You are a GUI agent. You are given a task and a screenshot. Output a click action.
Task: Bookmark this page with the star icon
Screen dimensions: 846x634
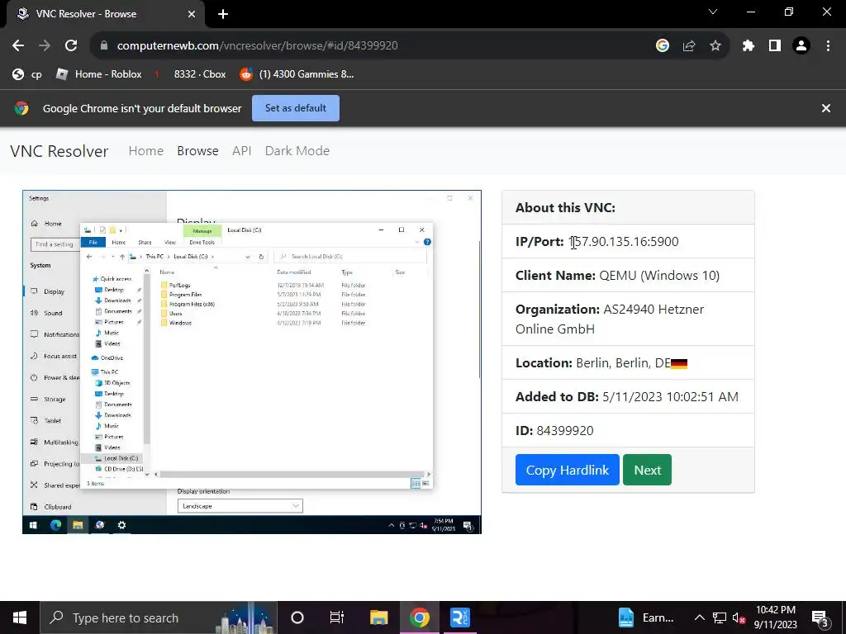715,46
